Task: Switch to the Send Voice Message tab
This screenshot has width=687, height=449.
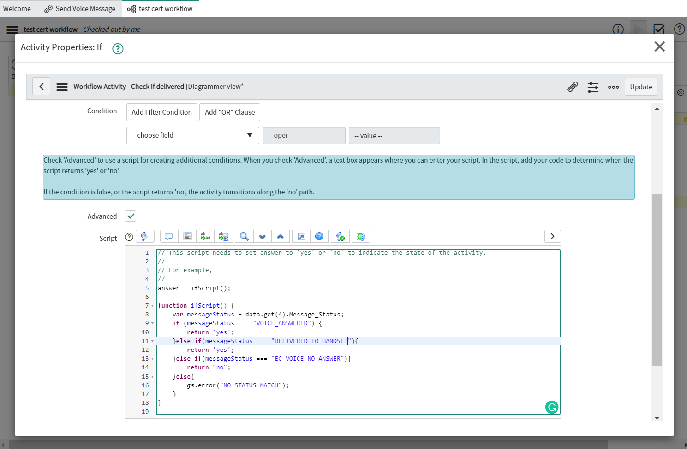Action: point(80,9)
